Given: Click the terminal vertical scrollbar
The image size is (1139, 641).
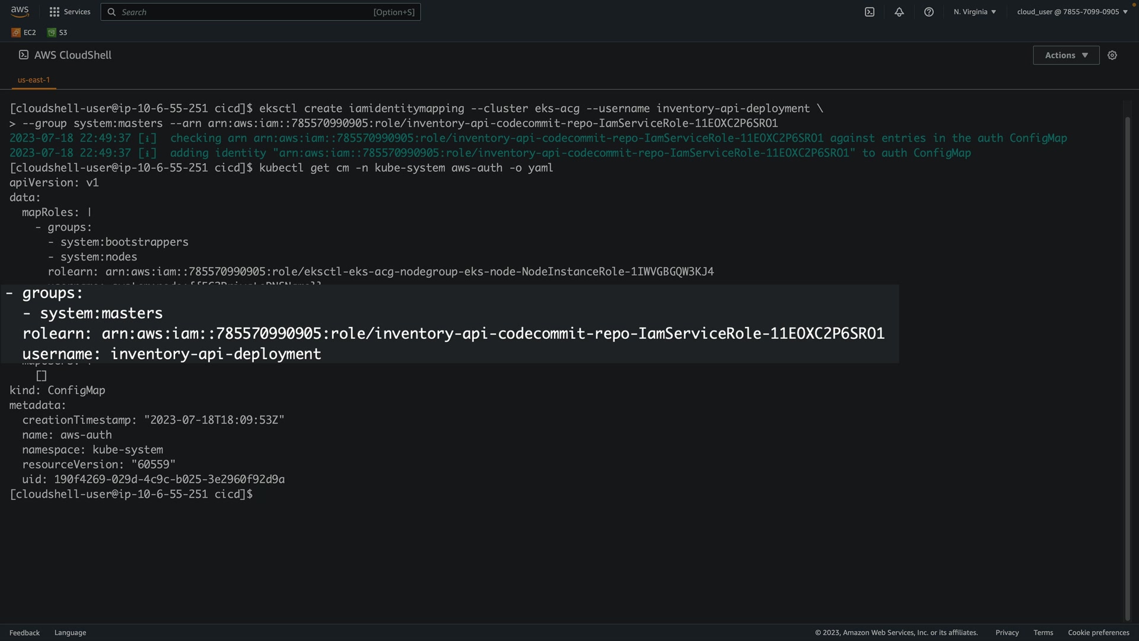Looking at the screenshot, I should [1128, 356].
